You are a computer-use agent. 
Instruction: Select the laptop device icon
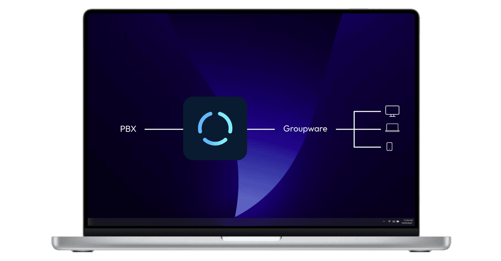point(392,128)
